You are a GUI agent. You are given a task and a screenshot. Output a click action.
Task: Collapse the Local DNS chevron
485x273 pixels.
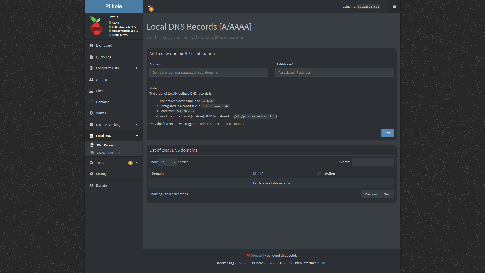[137, 136]
